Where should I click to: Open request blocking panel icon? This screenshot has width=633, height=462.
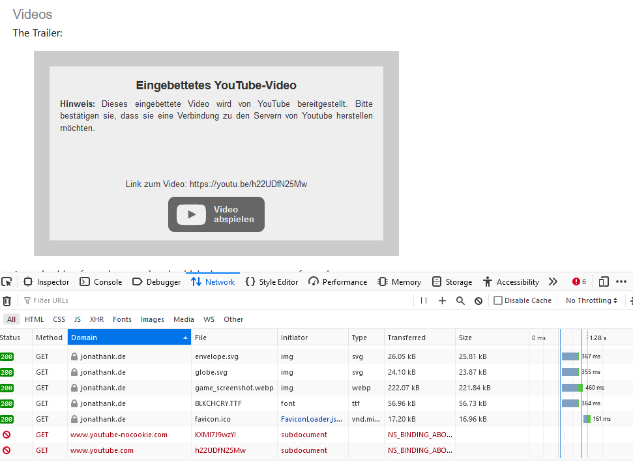(x=478, y=300)
